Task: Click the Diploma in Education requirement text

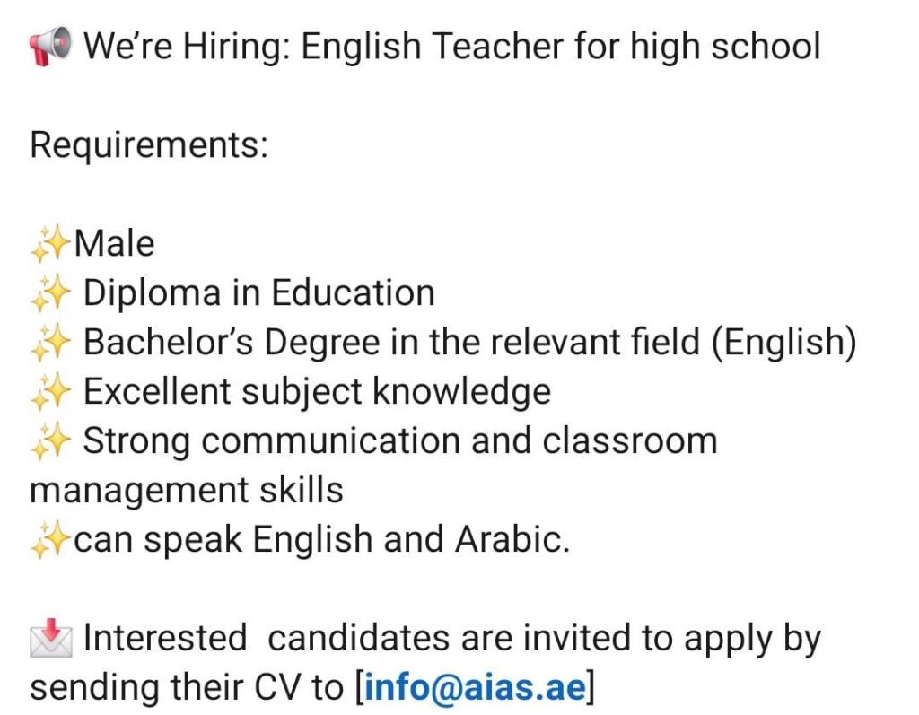Action: pyautogui.click(x=258, y=293)
